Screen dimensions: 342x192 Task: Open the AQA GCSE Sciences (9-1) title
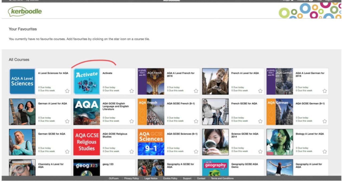182,134
